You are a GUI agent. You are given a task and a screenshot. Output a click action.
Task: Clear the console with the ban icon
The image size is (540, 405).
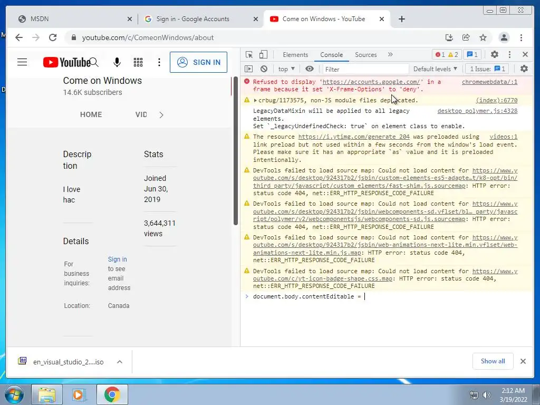[x=264, y=69]
